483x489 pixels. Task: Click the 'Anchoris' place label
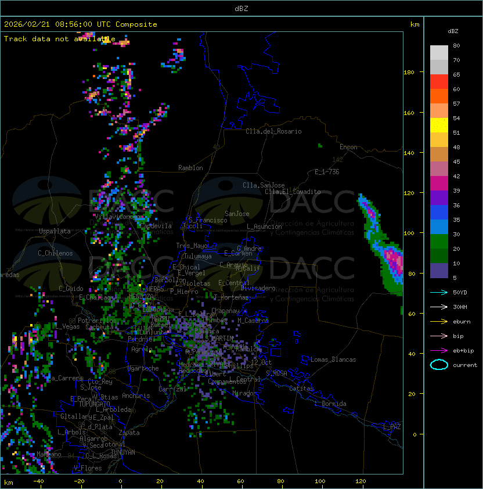pos(136,395)
